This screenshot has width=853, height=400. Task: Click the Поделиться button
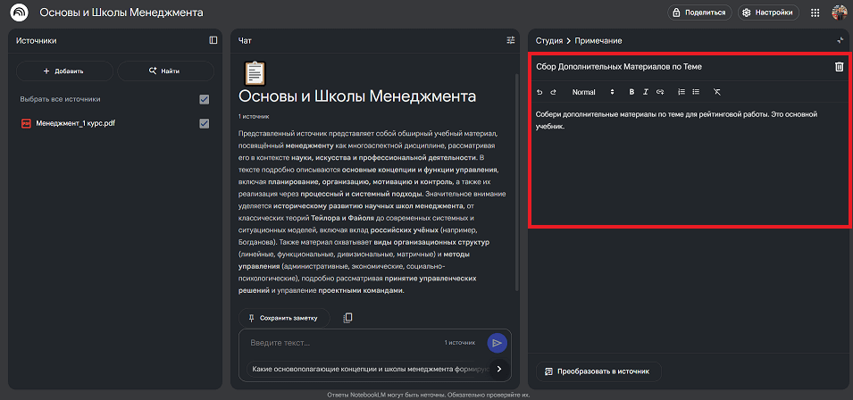coord(698,12)
